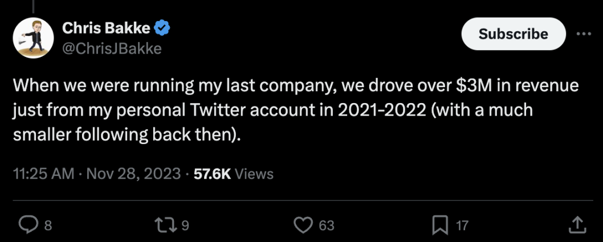Image resolution: width=603 pixels, height=242 pixels.
Task: Open the three-dot more options menu
Action: (x=584, y=34)
